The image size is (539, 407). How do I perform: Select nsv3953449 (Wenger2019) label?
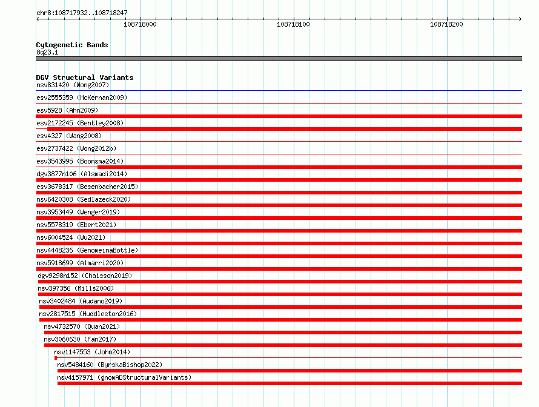(x=78, y=212)
